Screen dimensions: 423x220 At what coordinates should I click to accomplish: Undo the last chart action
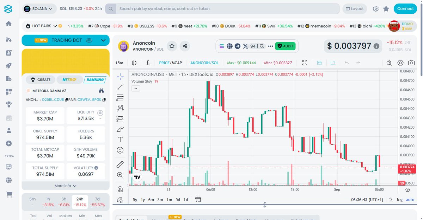tap(346, 63)
